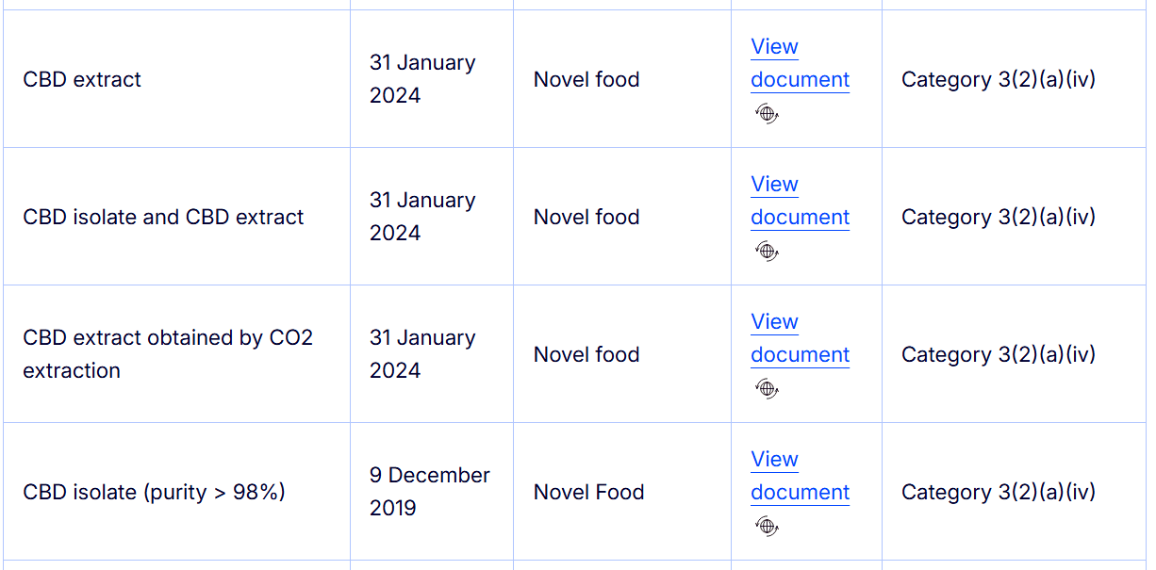
Task: Open document for CBD isolate (purity > 98%)
Action: click(800, 475)
